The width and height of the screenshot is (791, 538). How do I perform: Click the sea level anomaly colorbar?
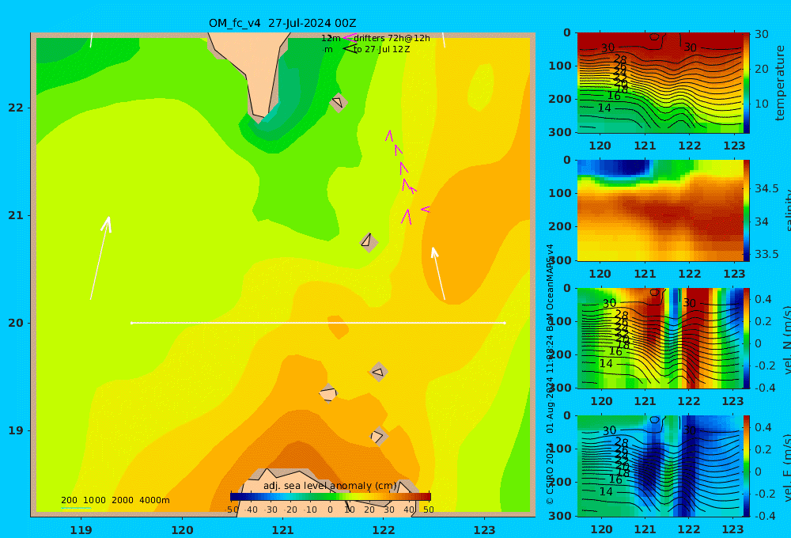pos(331,497)
